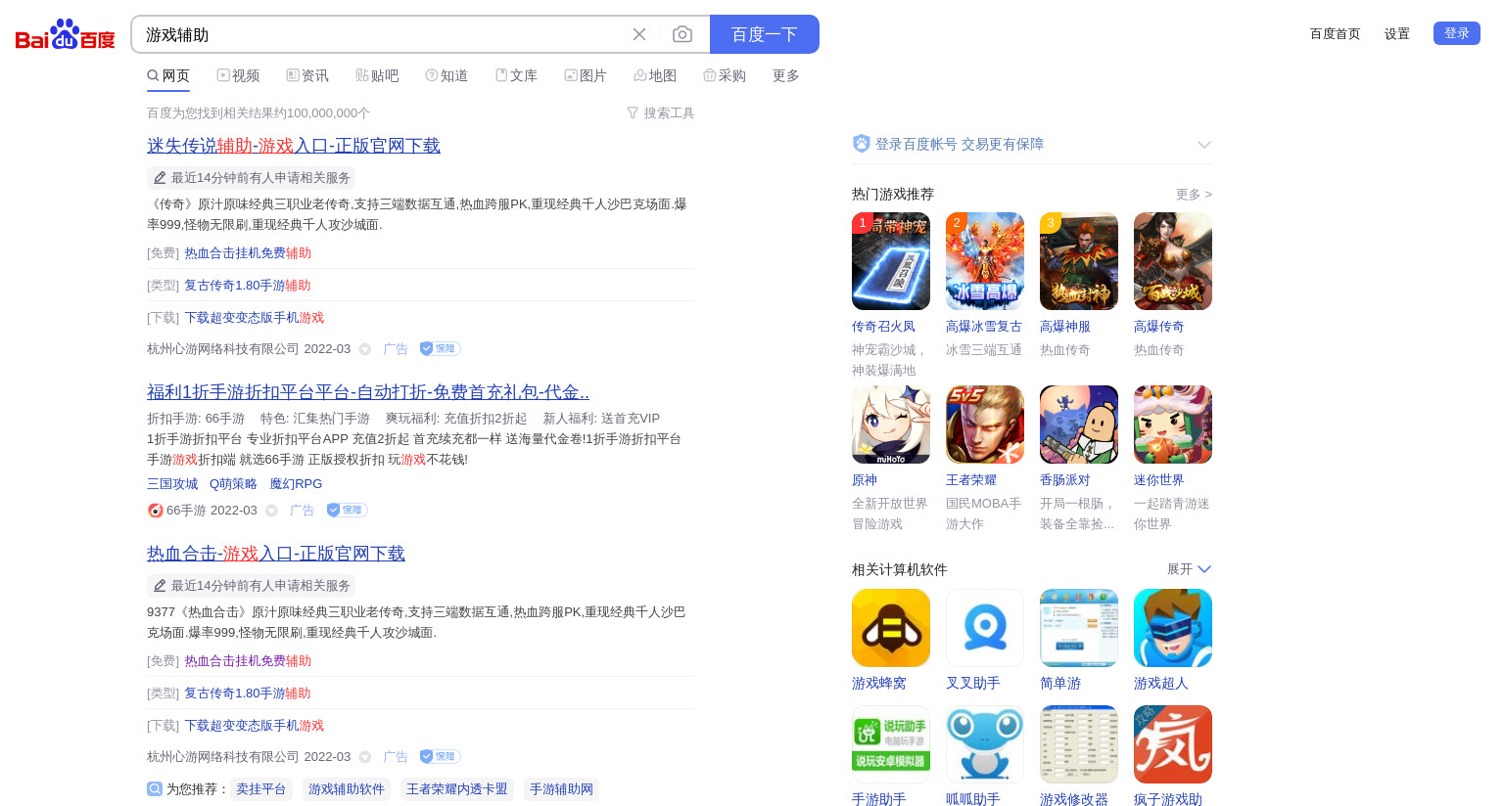
Task: Open result 热血合击-游戏入口-正版官网下载
Action: pyautogui.click(x=276, y=554)
